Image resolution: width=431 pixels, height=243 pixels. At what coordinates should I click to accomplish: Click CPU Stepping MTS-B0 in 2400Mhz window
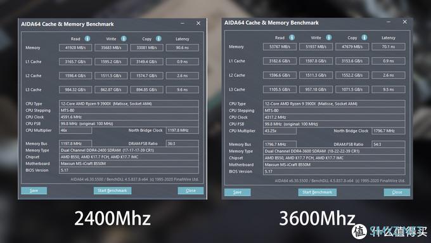pyautogui.click(x=129, y=110)
